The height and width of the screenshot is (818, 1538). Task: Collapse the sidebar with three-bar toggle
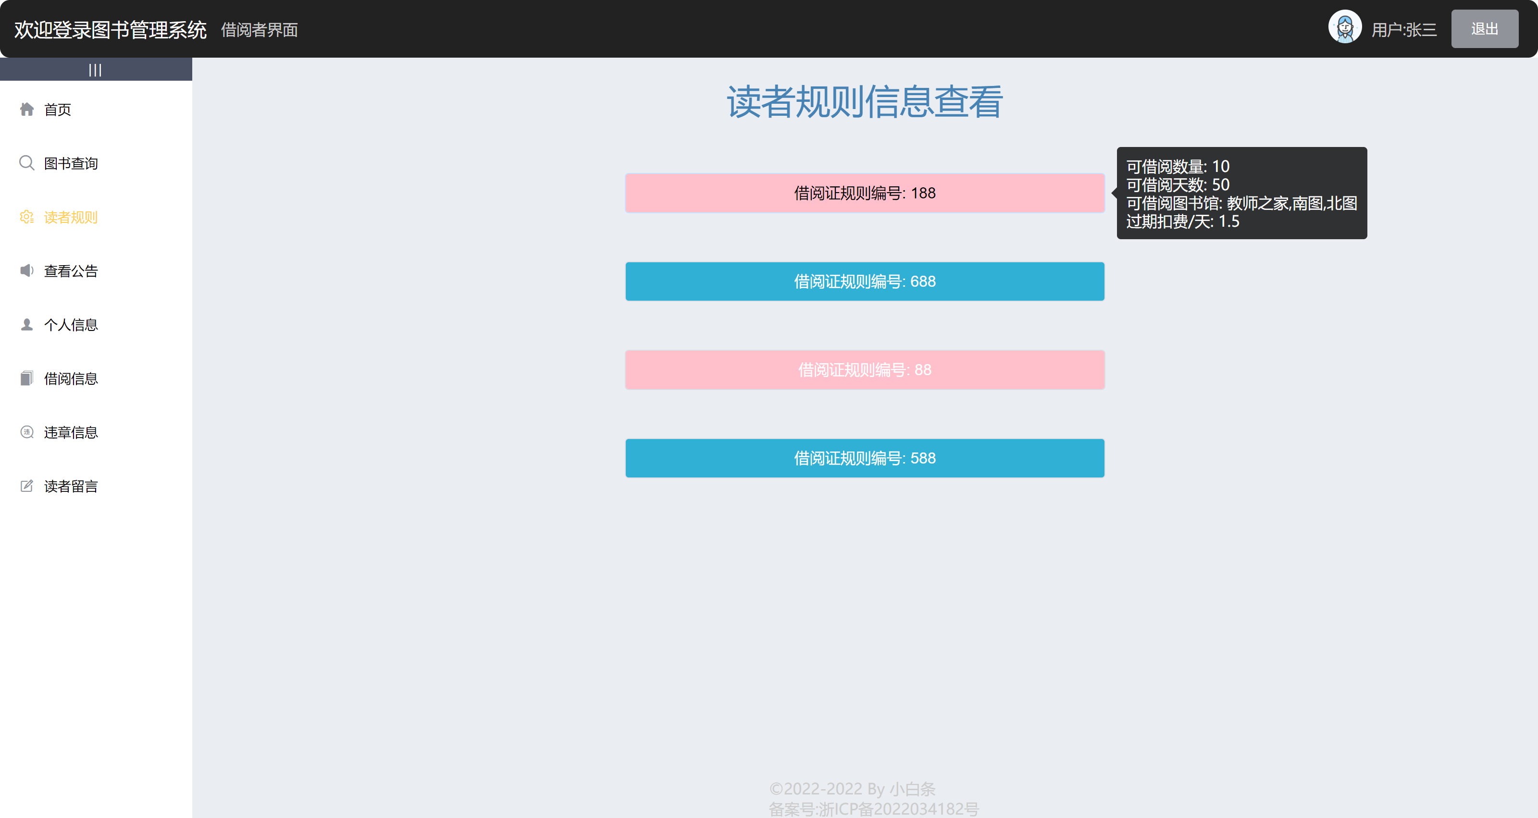coord(96,70)
